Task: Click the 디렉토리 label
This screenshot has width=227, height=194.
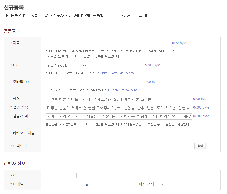Action: (20, 146)
